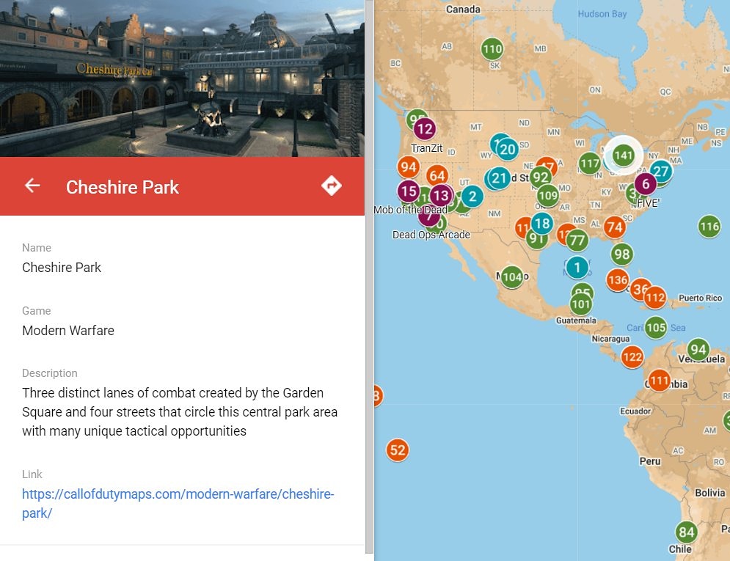Image resolution: width=730 pixels, height=561 pixels.
Task: Select teal map marker 2
Action: (472, 197)
